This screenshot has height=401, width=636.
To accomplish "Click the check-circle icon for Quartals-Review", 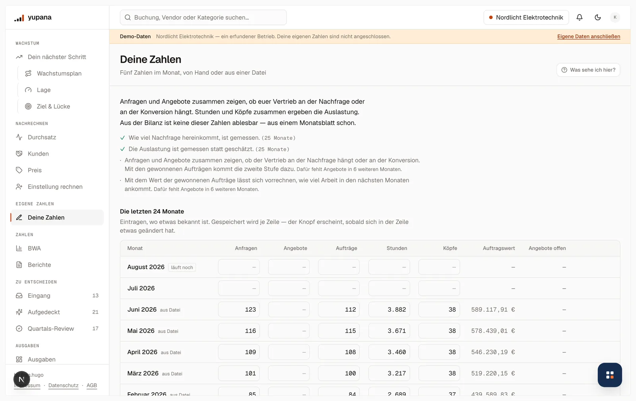I will pos(19,329).
